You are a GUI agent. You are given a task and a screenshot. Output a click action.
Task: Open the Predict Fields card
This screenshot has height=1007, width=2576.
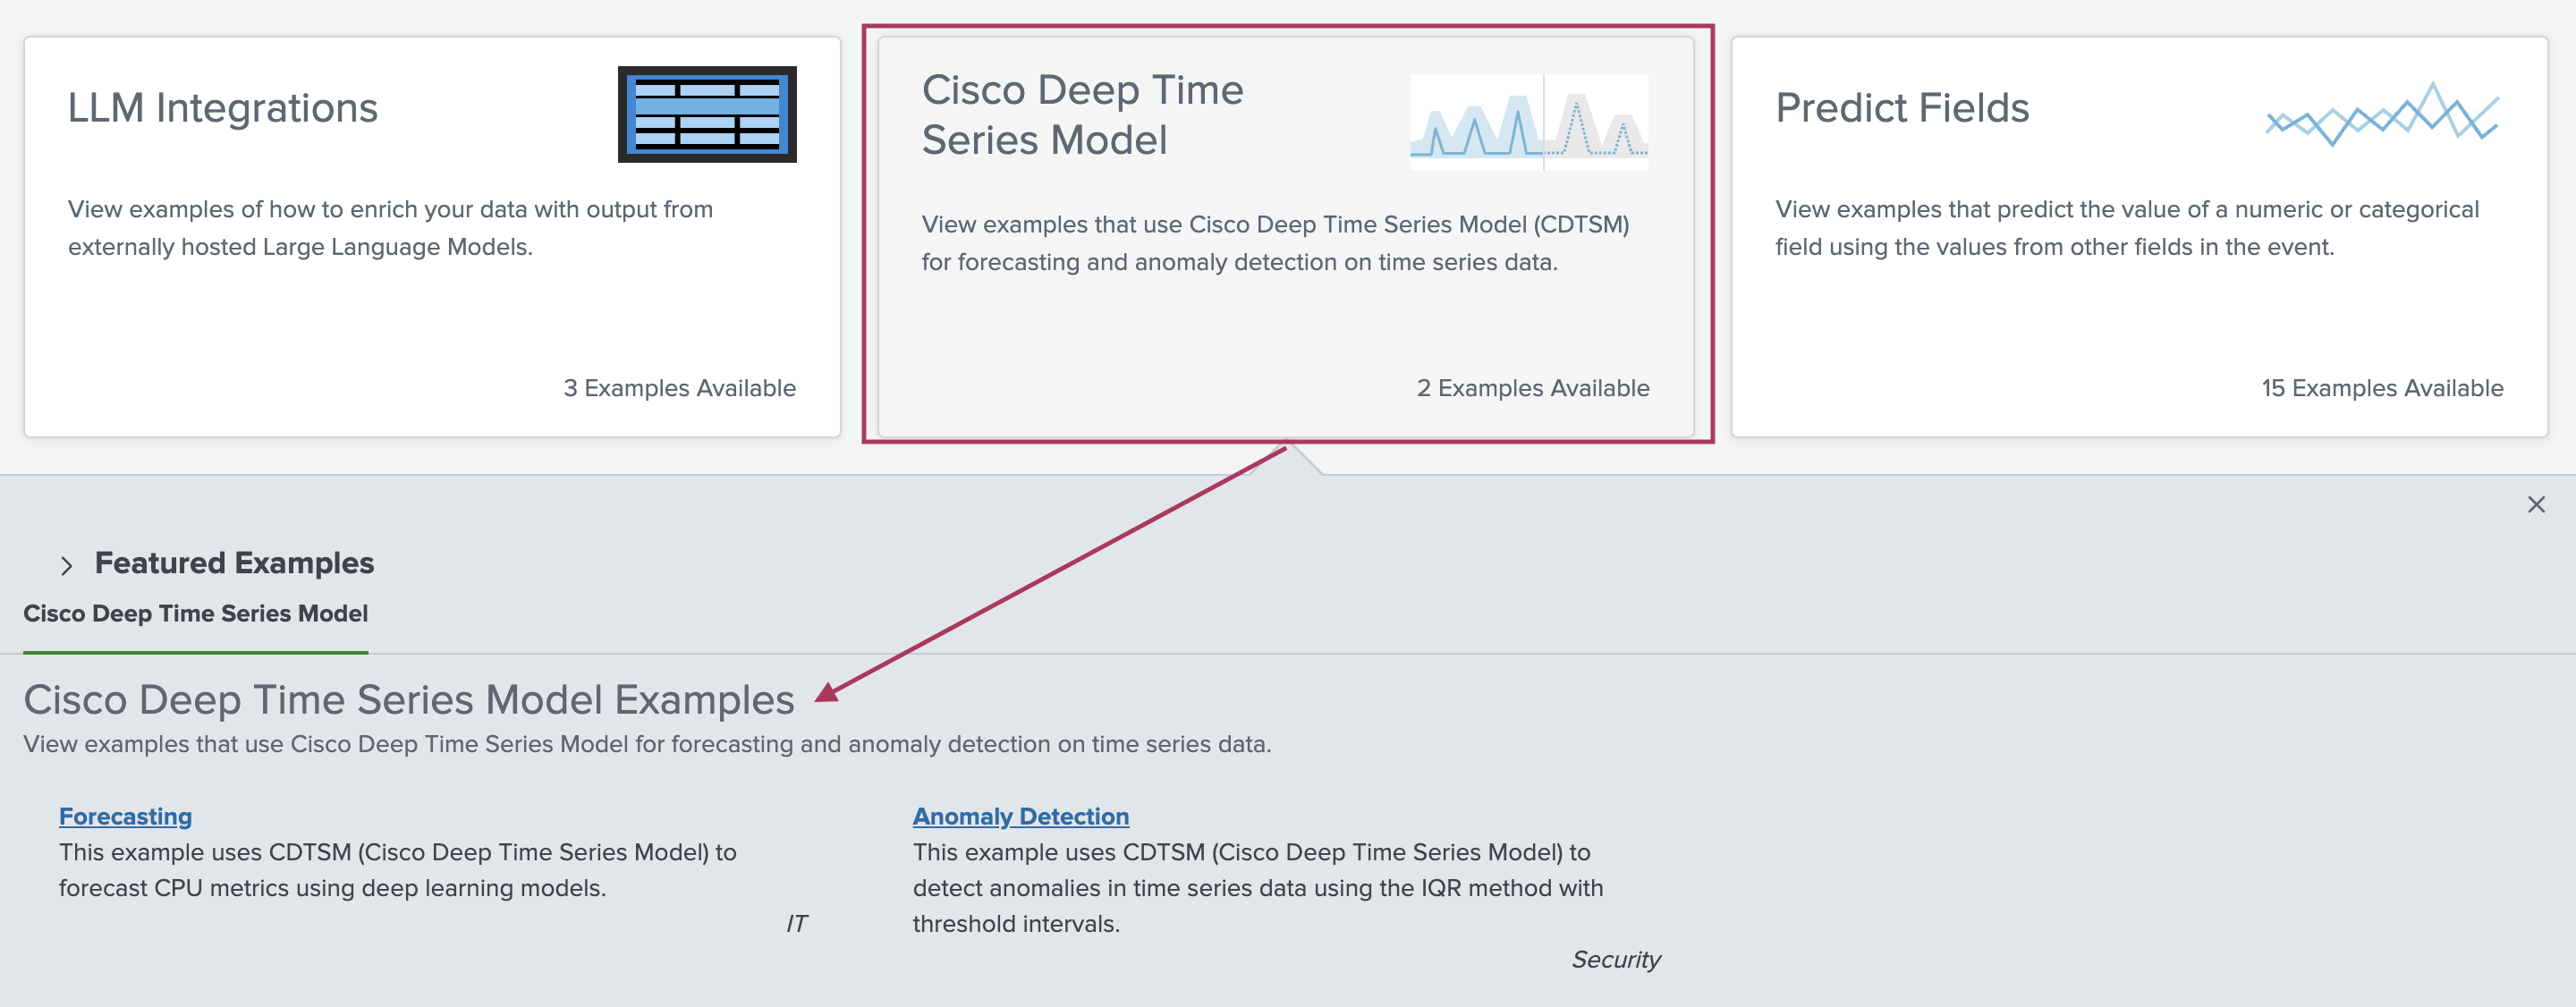2139,237
